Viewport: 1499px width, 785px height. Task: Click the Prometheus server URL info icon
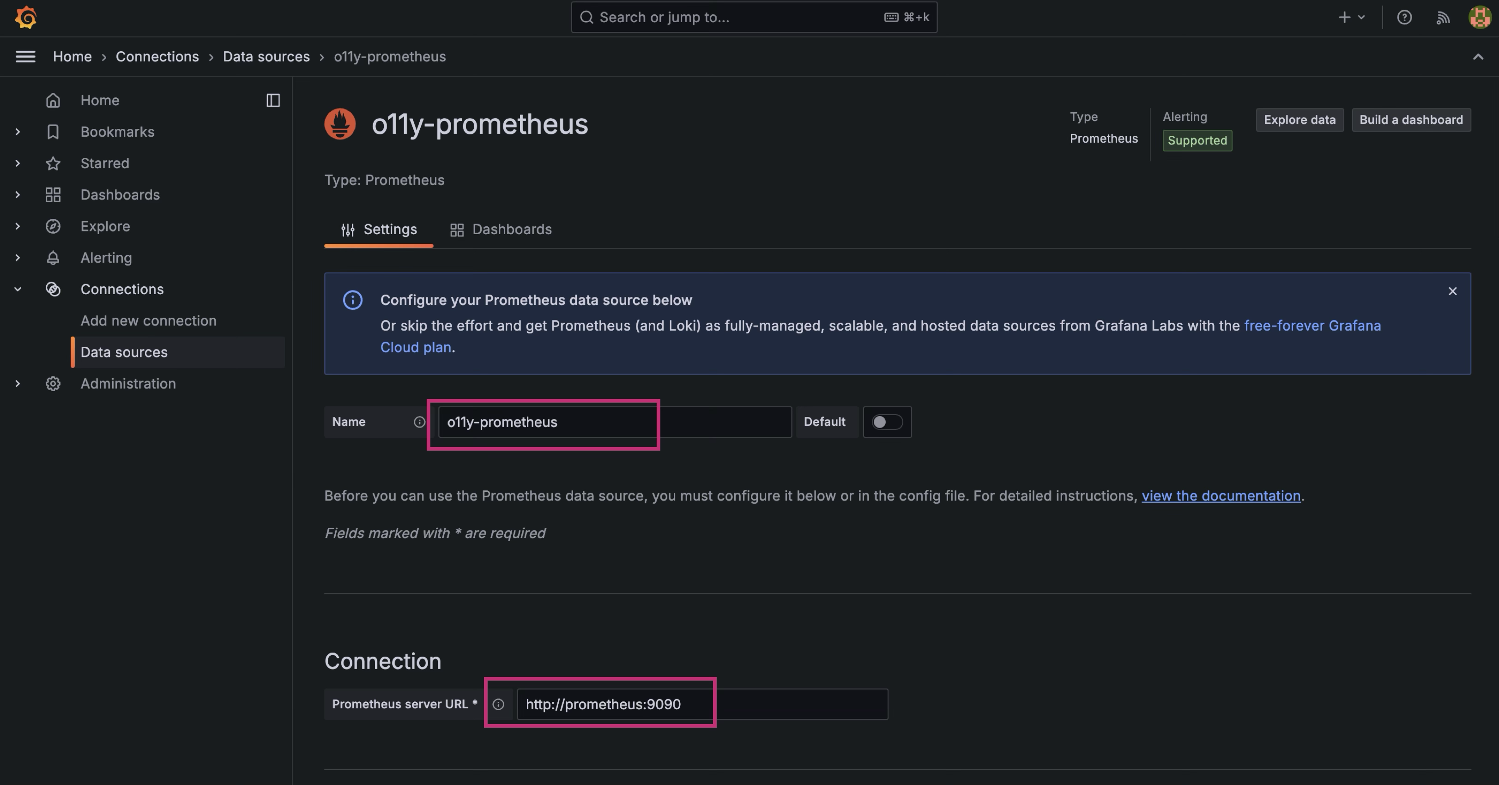tap(498, 704)
